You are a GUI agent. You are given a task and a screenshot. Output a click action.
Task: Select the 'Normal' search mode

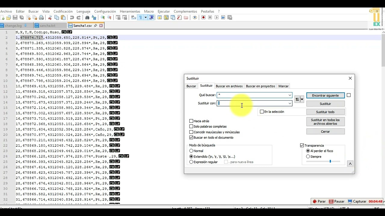(191, 151)
